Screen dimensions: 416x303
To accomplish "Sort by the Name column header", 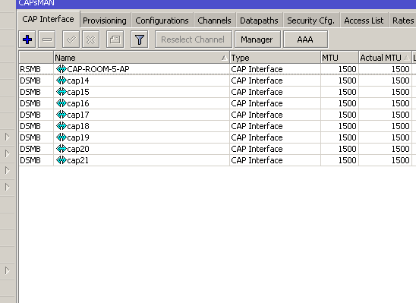I will 141,58.
